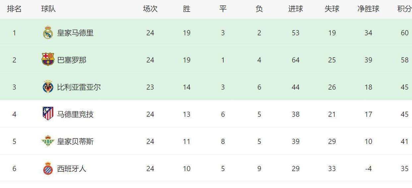Viewport: 412px width, 188px height.
Task: Click the Atlético Madrid club crest
Action: click(x=48, y=114)
